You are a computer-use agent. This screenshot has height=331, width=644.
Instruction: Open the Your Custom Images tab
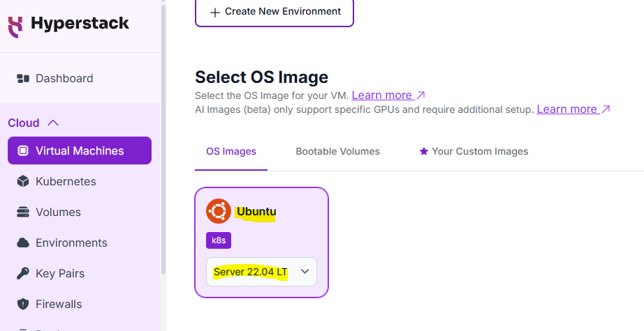pyautogui.click(x=473, y=151)
